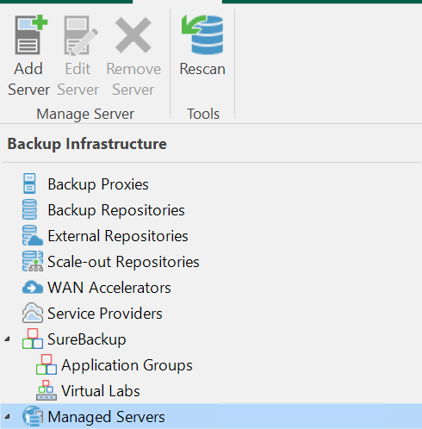
Task: Open Backup Repositories in the tree
Action: (116, 210)
